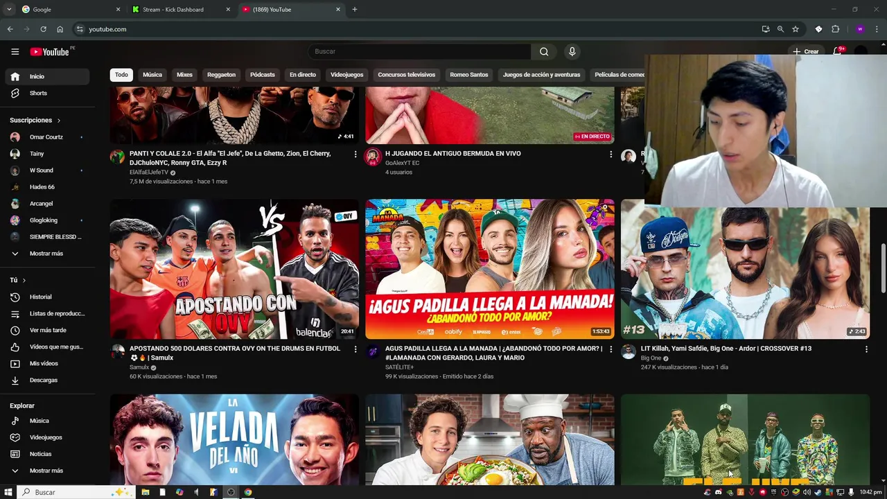The width and height of the screenshot is (887, 499).
Task: Play the Apostando con OVY thumbnail
Action: click(234, 269)
